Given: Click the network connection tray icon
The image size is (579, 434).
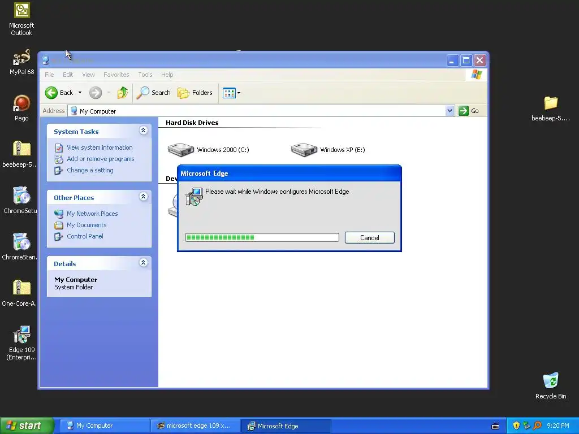Looking at the screenshot, I should pyautogui.click(x=526, y=426).
